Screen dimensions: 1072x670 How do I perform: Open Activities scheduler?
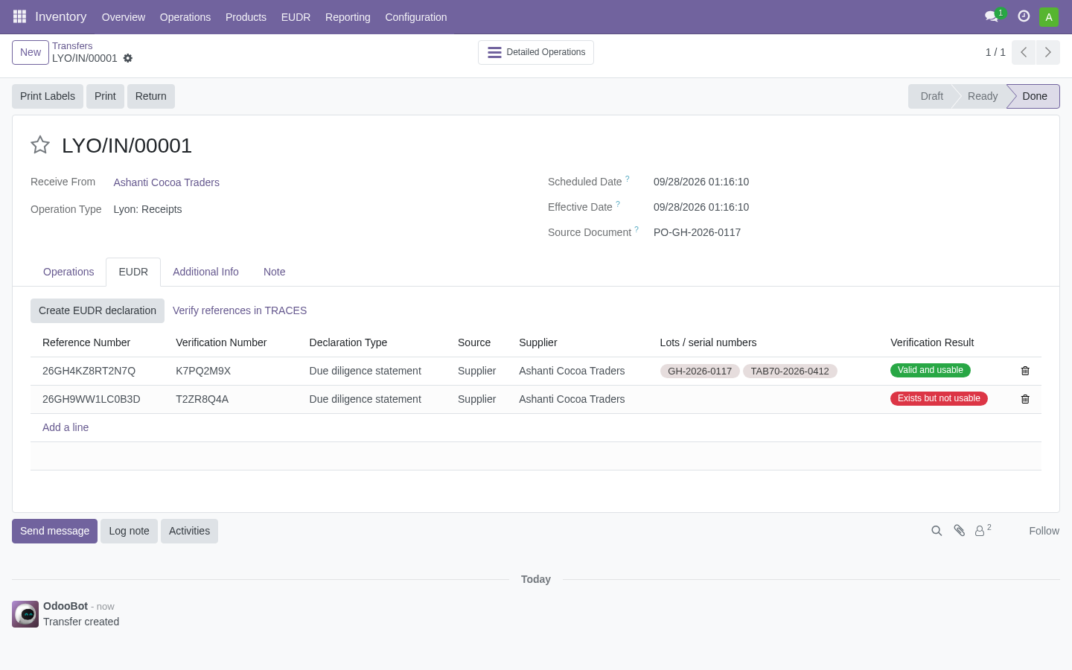[189, 531]
